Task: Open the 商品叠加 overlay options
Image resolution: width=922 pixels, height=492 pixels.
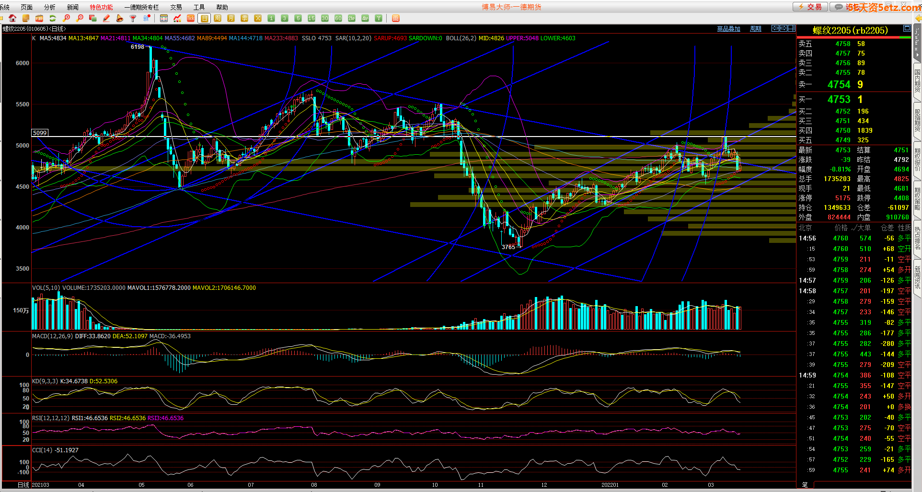Action: [x=728, y=29]
